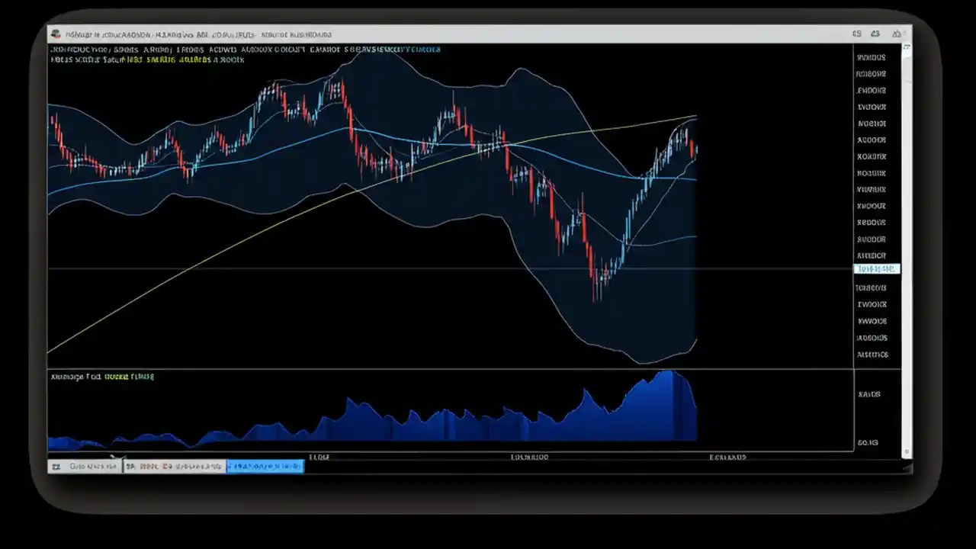Select the second gray tab on the bottom bar

pos(174,466)
